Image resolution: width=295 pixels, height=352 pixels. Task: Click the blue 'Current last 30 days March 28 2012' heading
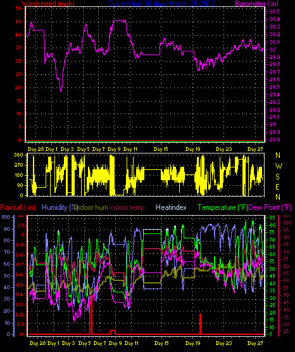(x=161, y=3)
